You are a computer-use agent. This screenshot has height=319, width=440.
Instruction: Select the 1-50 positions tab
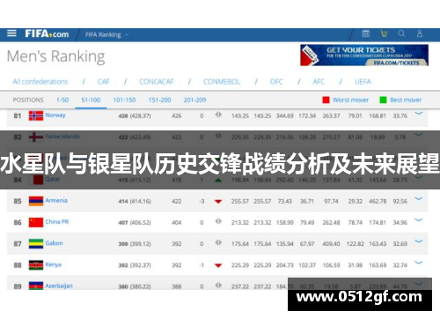click(x=62, y=100)
